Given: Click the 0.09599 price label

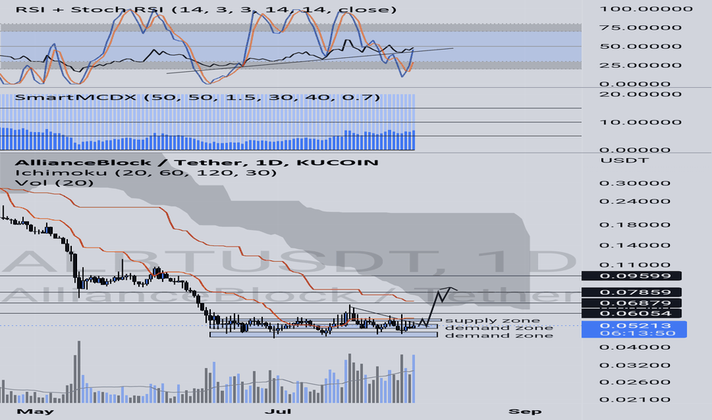Looking at the screenshot, I should coord(632,276).
